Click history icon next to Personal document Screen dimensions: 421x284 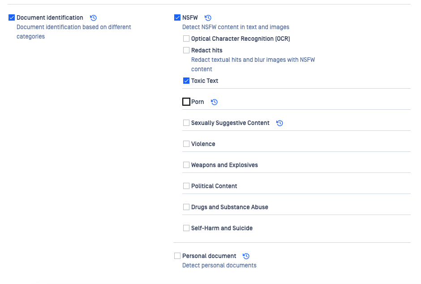click(246, 256)
